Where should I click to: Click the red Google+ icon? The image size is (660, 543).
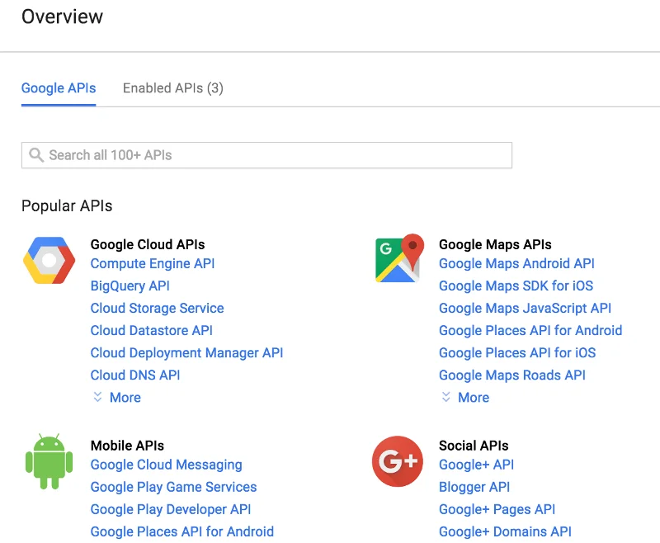pos(398,461)
